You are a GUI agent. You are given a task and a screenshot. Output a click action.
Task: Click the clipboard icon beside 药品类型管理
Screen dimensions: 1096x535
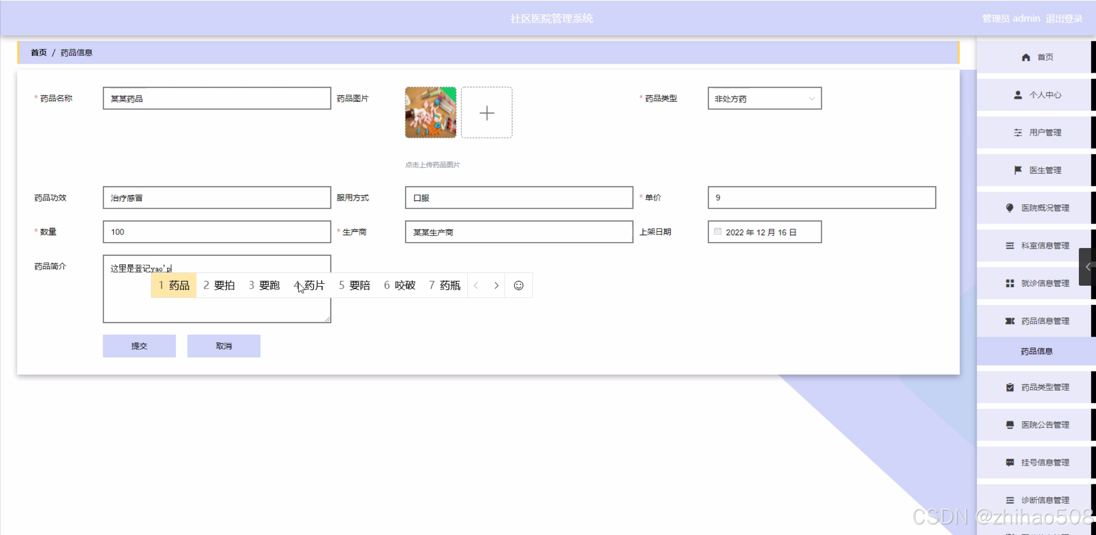[x=1010, y=387]
